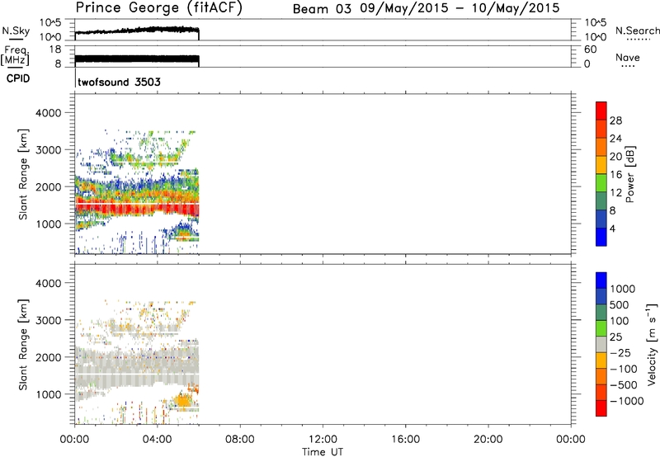Click the 'twofsound 3503' CPID text
The height and width of the screenshot is (457, 660).
click(x=119, y=82)
